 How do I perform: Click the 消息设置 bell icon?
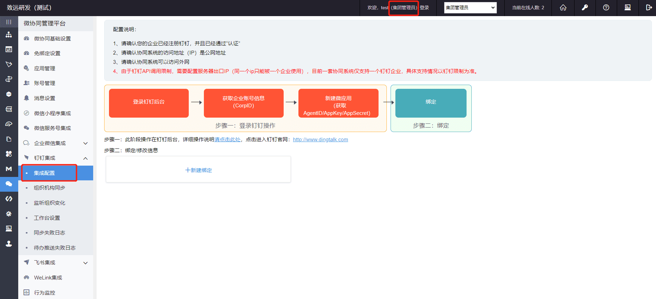point(26,98)
